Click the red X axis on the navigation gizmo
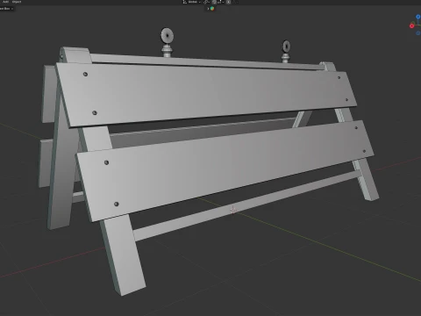 click(411, 25)
